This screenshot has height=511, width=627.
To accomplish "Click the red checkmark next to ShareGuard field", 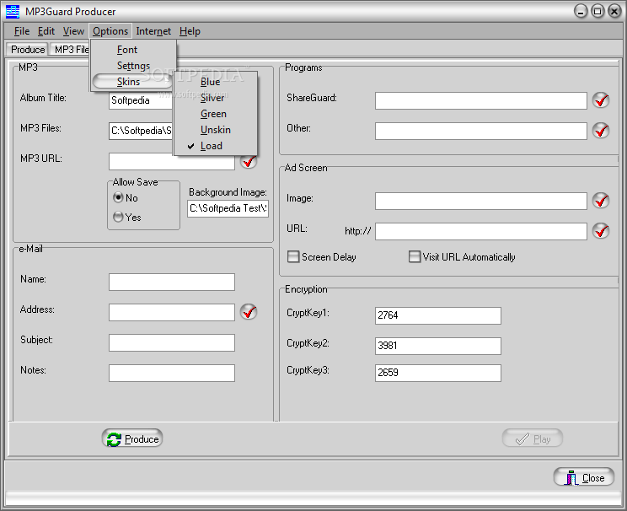I will pos(601,100).
